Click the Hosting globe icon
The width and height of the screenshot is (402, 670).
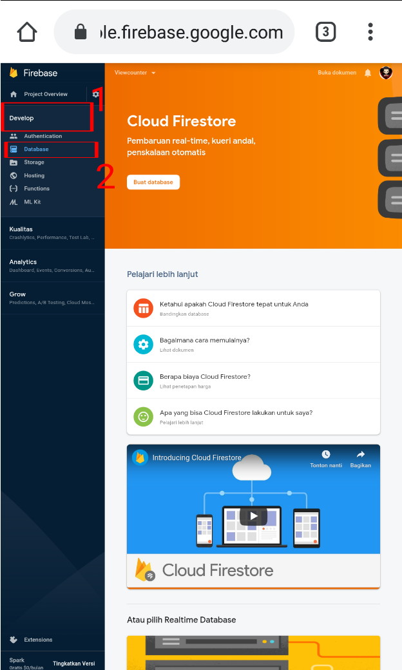[x=14, y=176]
